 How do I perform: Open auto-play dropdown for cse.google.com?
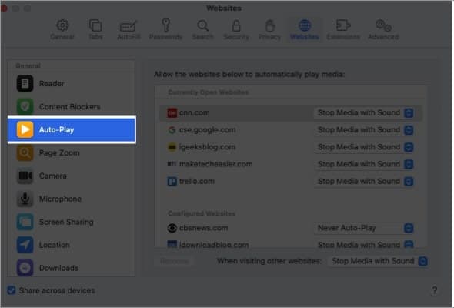pos(364,130)
